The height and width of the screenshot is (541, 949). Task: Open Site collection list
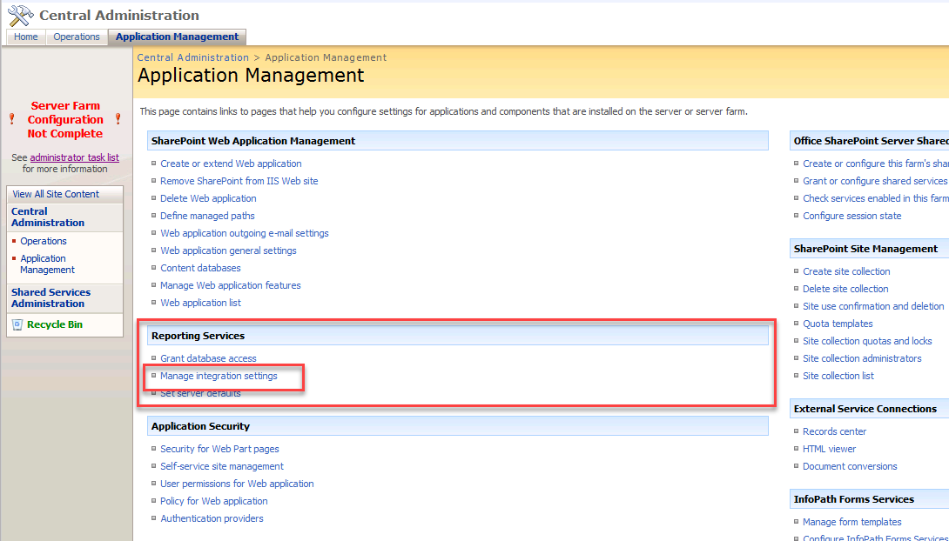[838, 376]
